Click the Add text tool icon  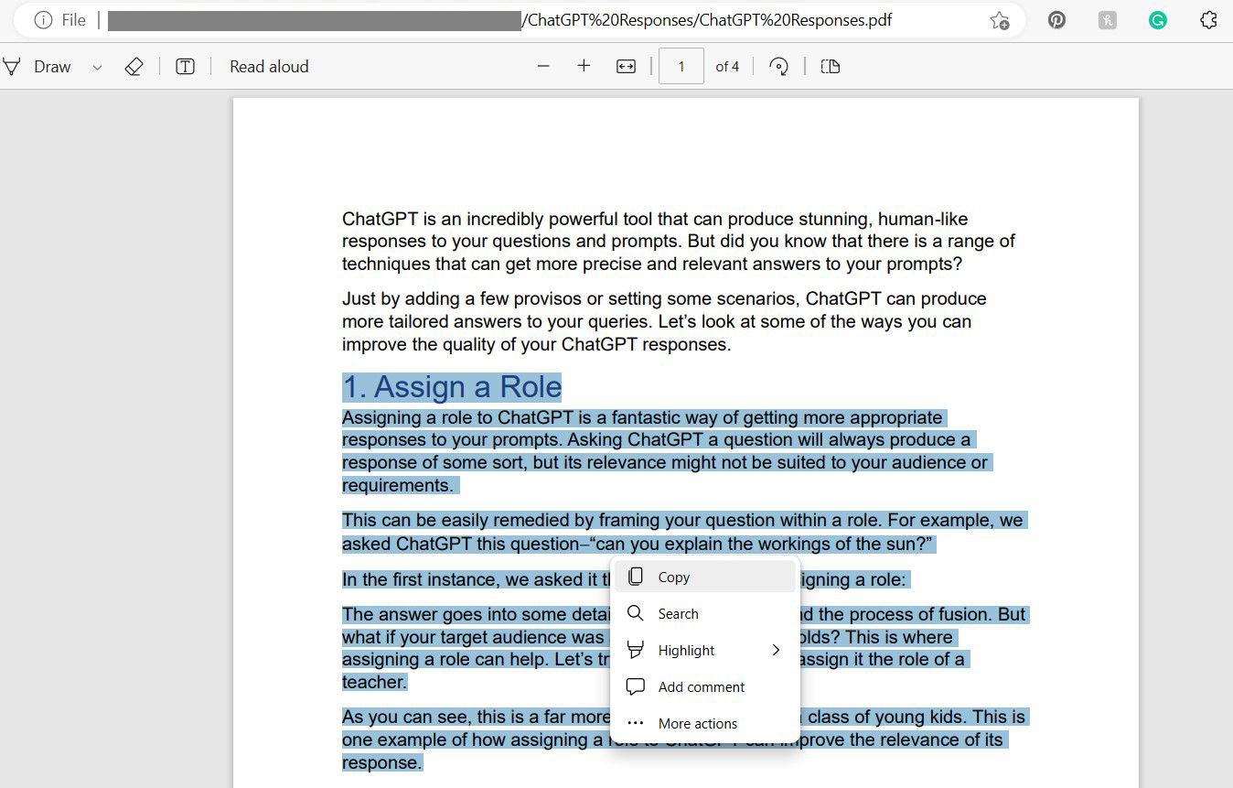click(185, 65)
